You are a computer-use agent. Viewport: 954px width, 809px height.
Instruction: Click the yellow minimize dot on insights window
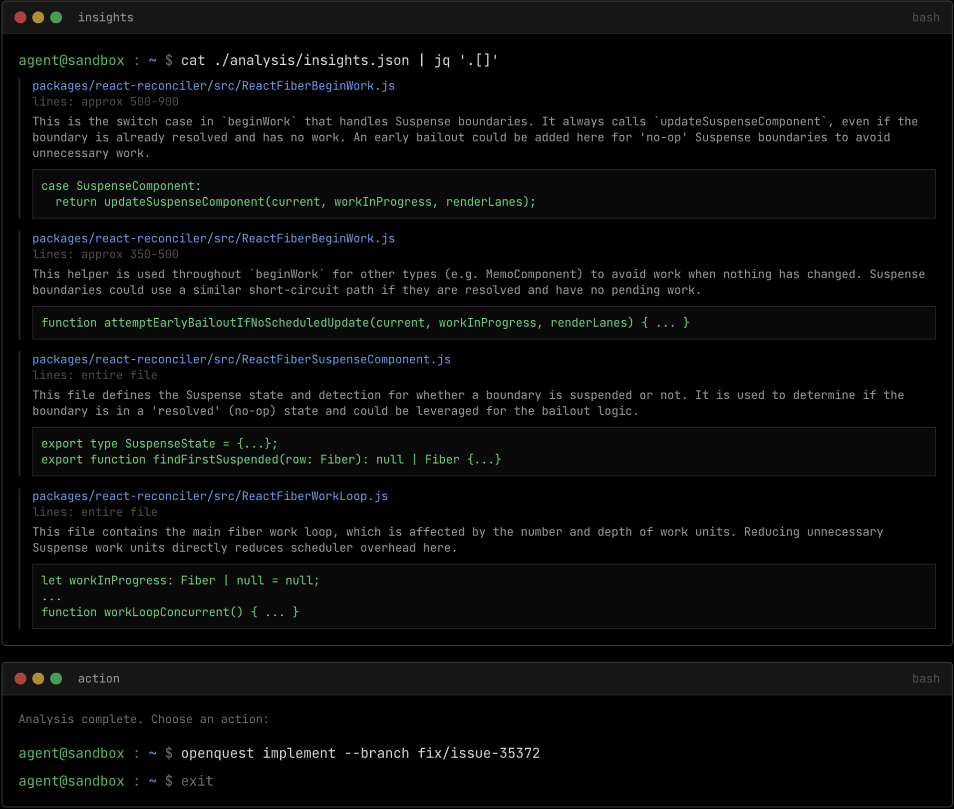tap(38, 18)
